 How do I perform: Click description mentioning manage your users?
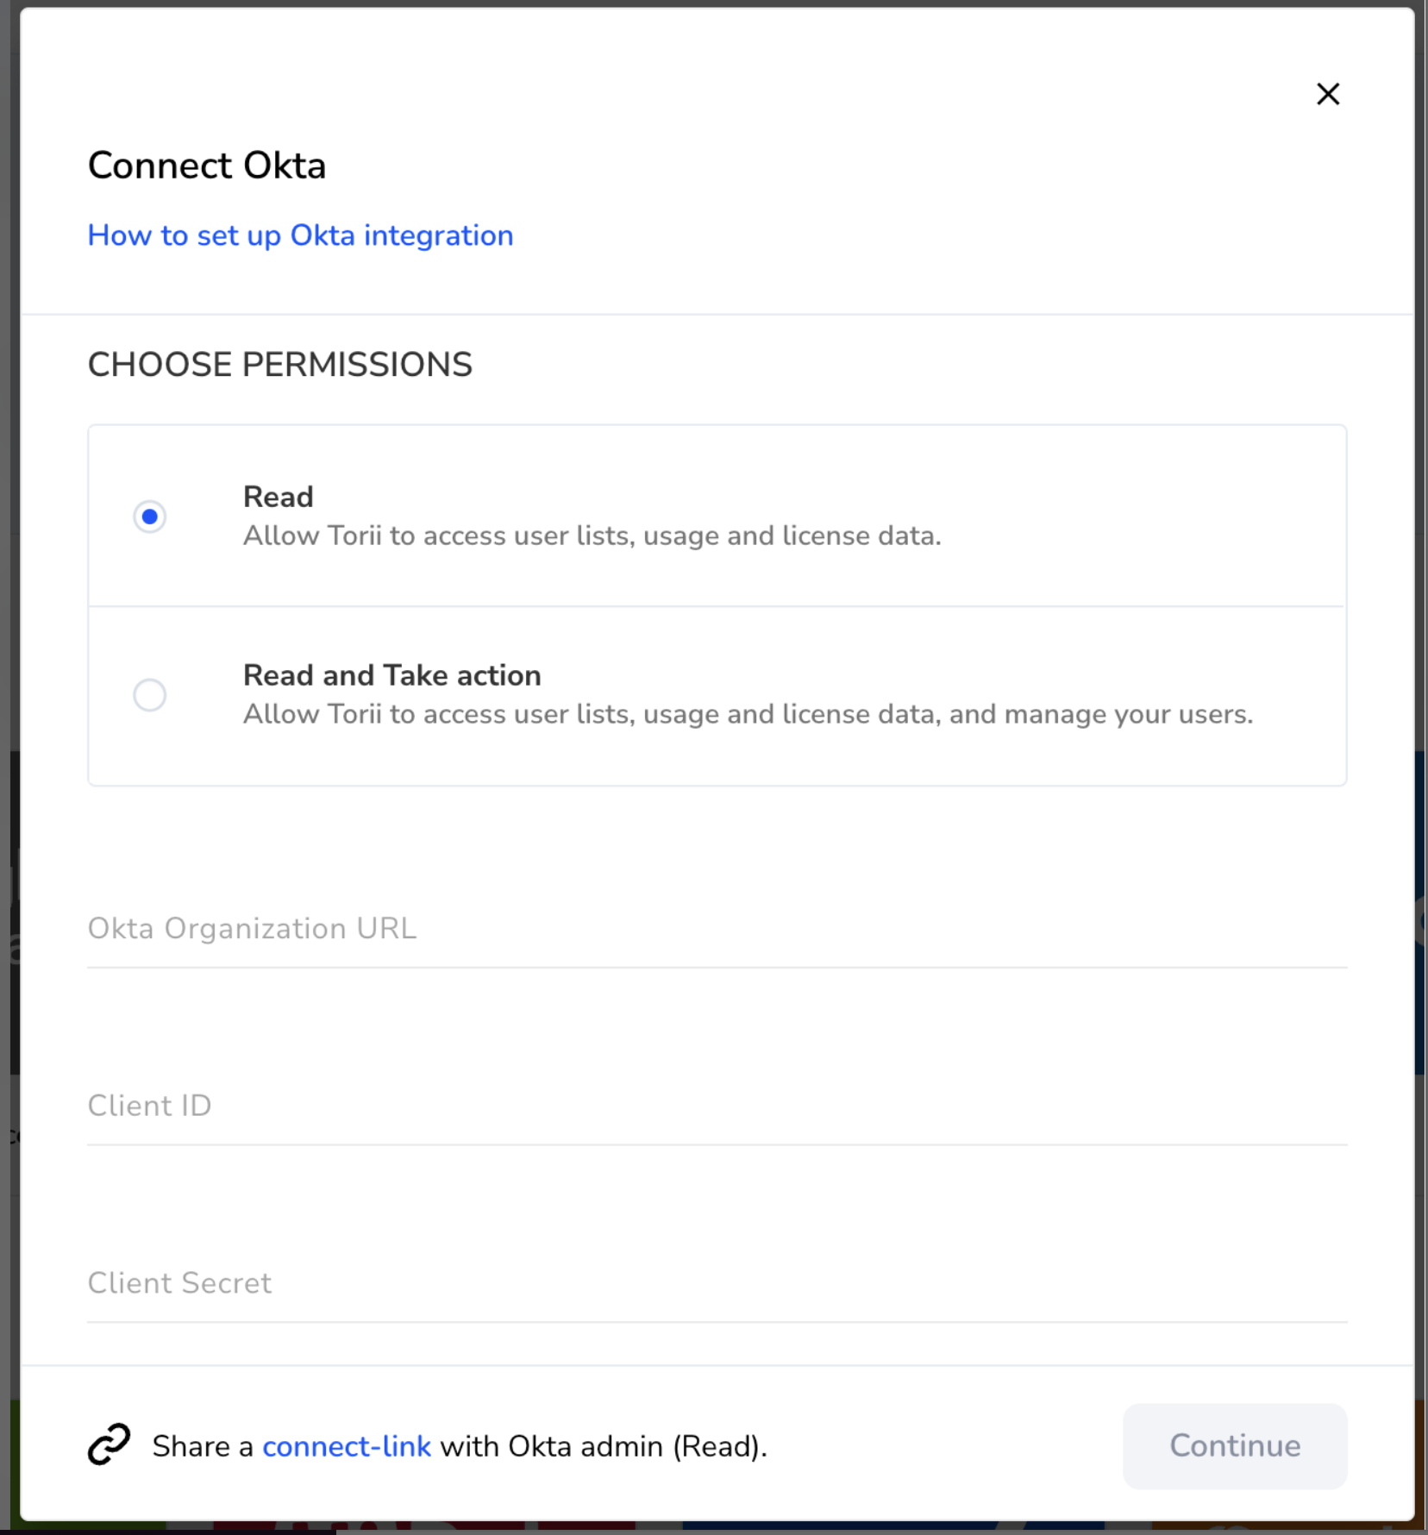tap(748, 715)
